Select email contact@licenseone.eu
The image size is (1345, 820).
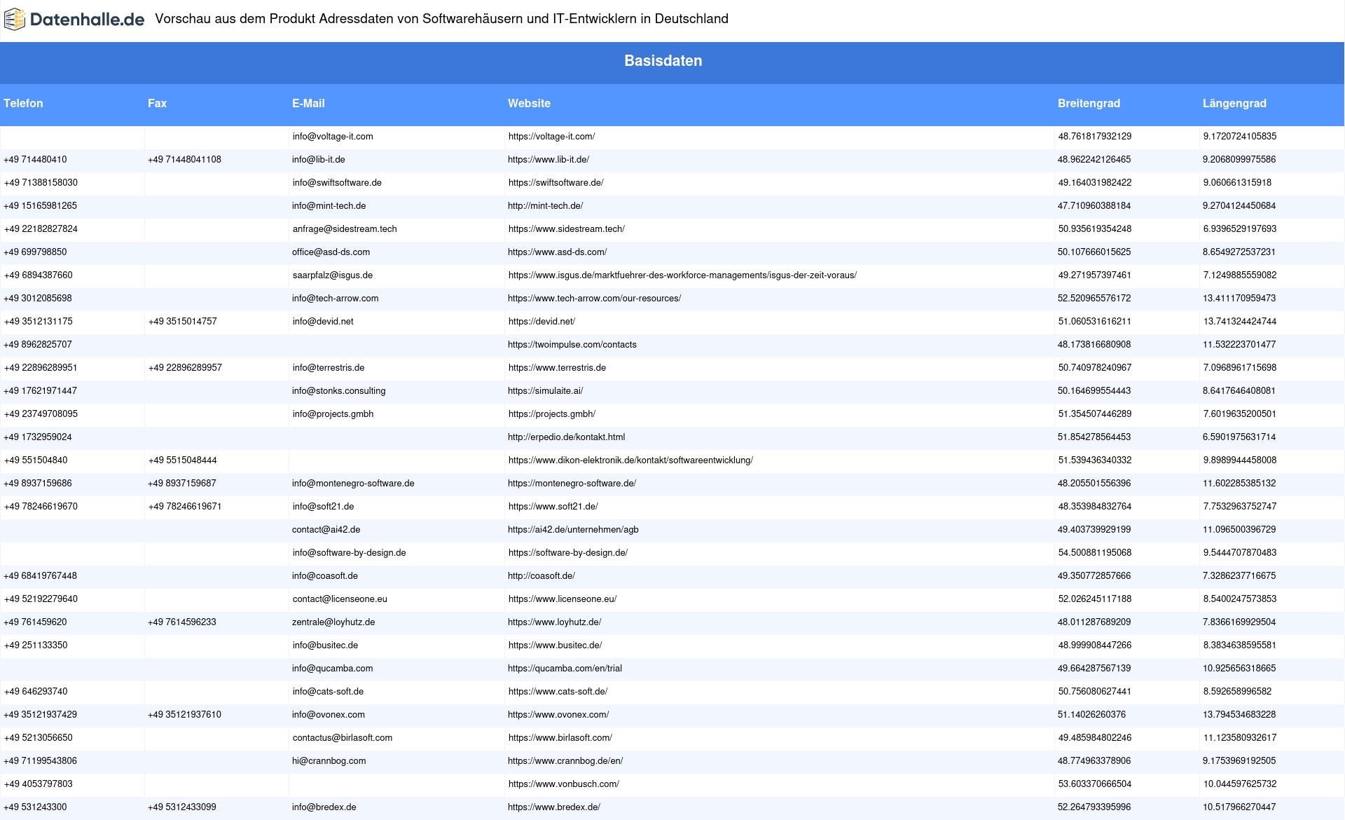[340, 599]
